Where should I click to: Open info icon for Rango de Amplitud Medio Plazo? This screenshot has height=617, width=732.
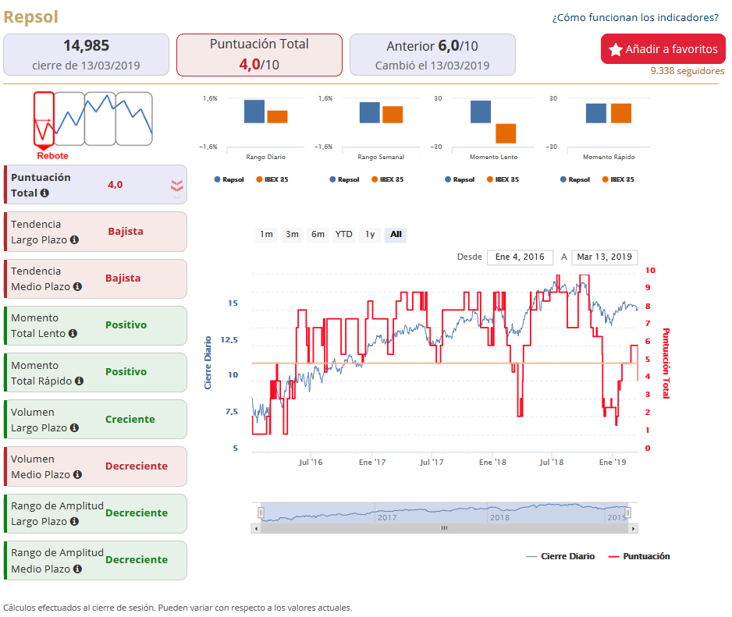coord(77,569)
